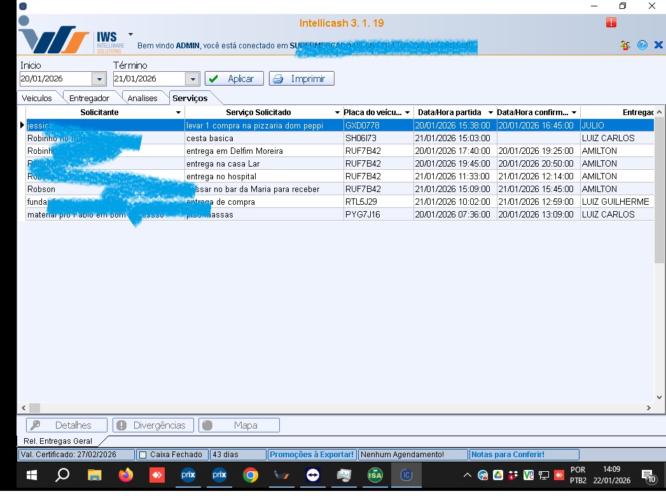Viewport: 666px width, 496px height.
Task: Open Firefox from the taskbar
Action: (125, 475)
